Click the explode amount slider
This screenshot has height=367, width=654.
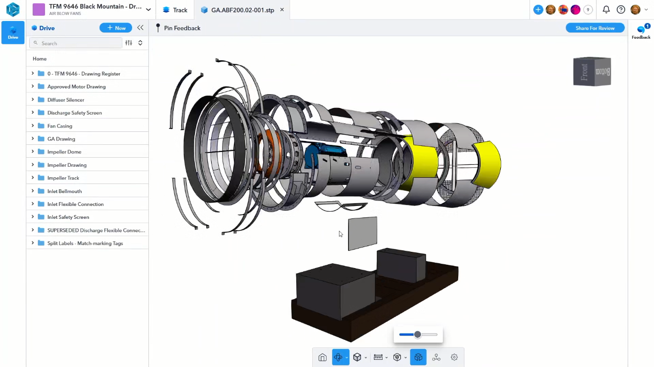click(418, 335)
